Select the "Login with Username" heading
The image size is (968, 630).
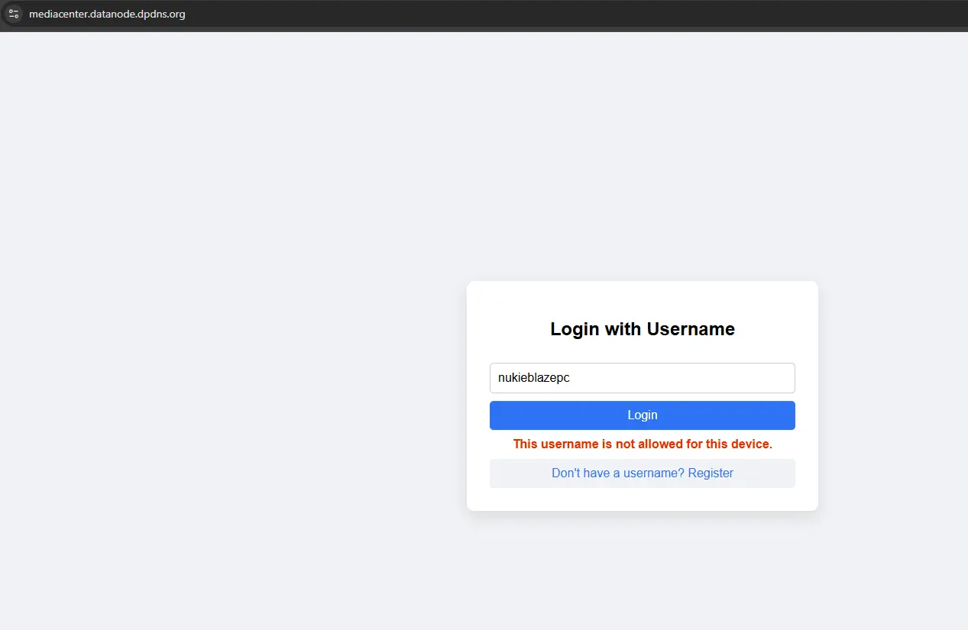(x=643, y=329)
